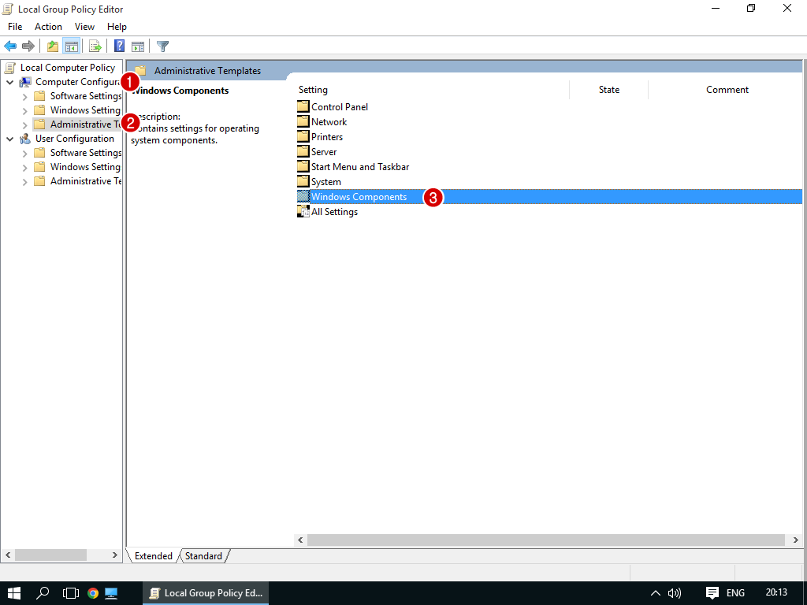The height and width of the screenshot is (605, 807).
Task: Open the Action menu
Action: tap(48, 27)
